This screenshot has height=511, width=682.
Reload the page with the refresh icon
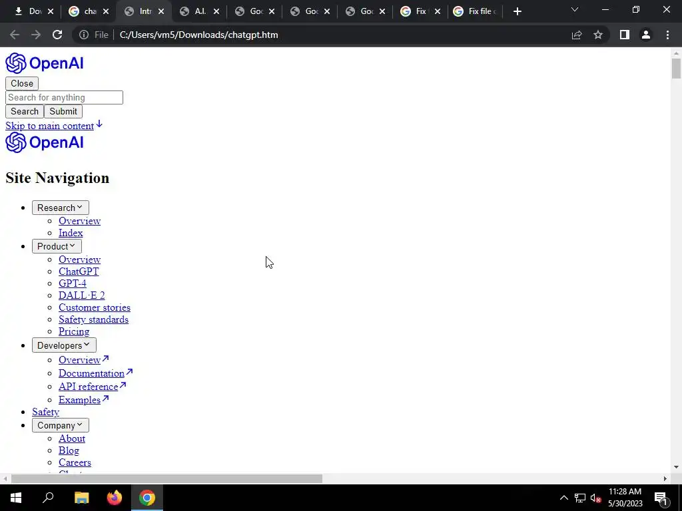[x=57, y=35]
